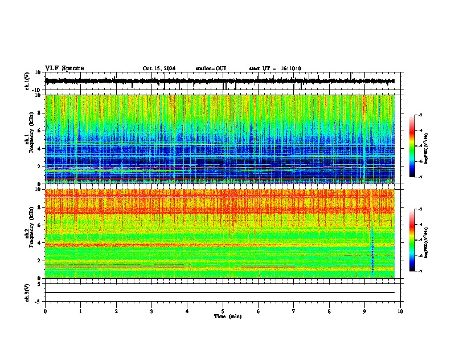
Task: Click the ch.1 voltage waveform trace
Action: tap(220, 81)
